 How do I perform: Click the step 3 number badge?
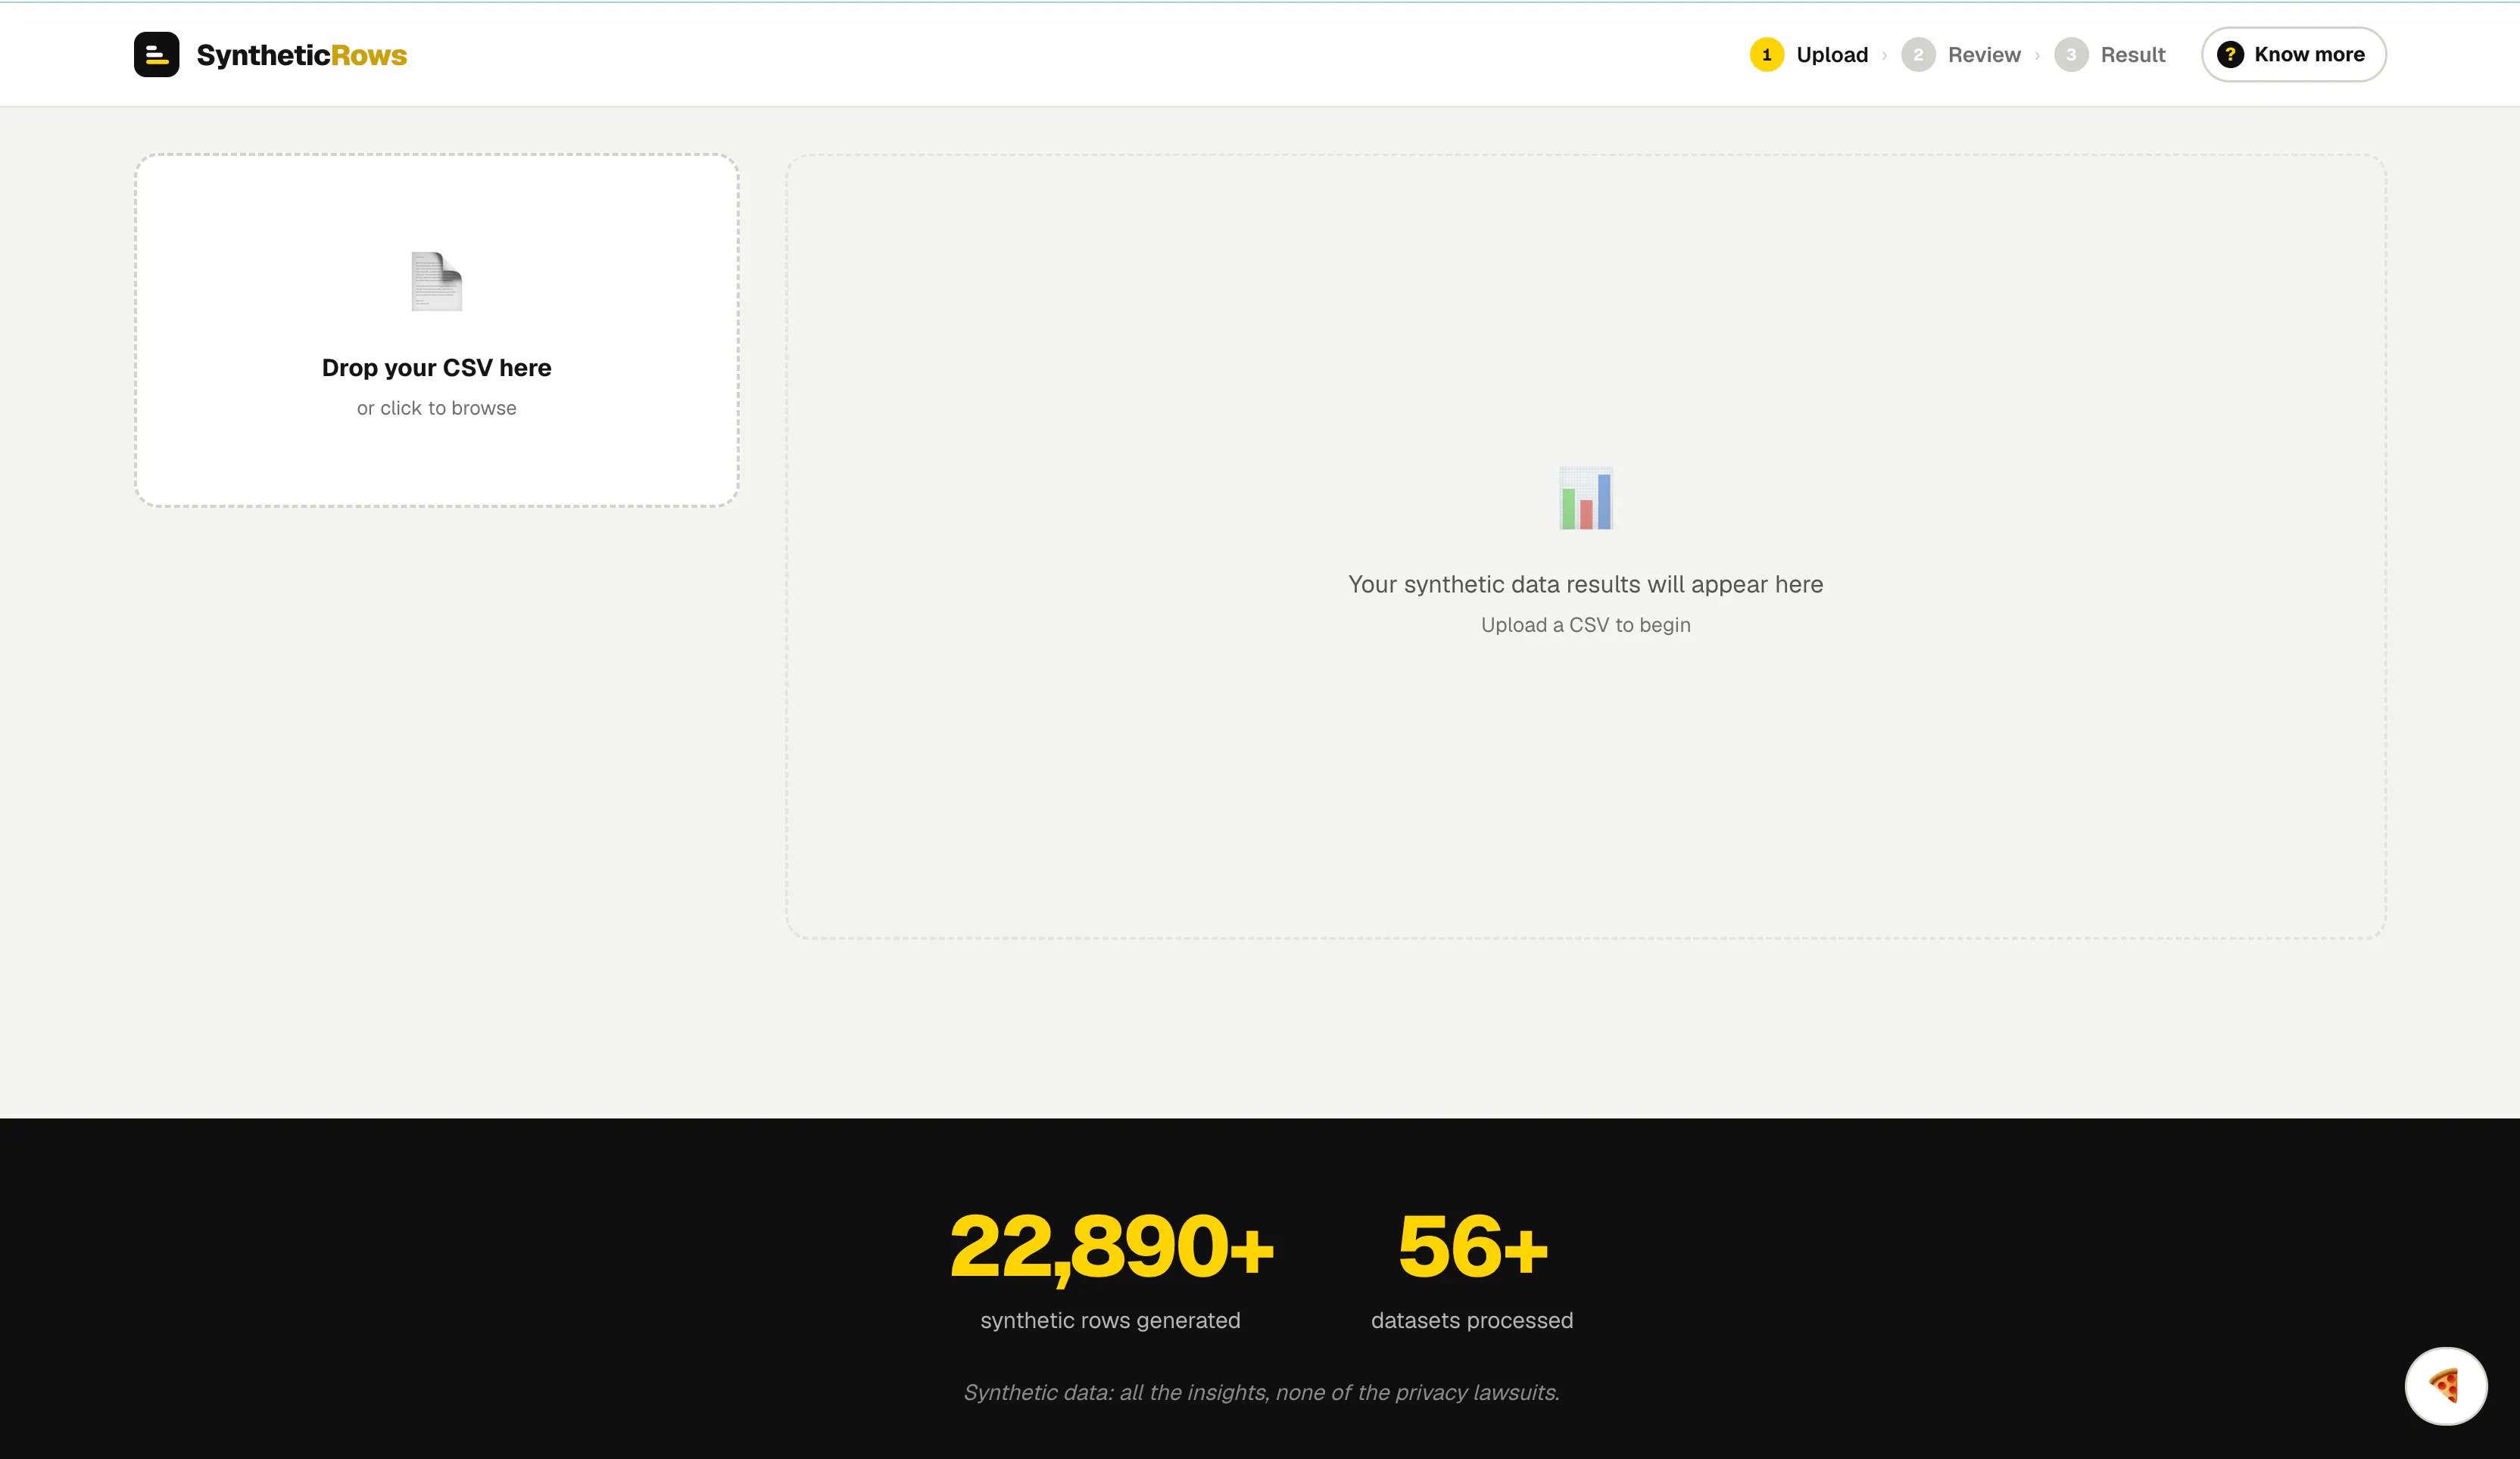2071,54
